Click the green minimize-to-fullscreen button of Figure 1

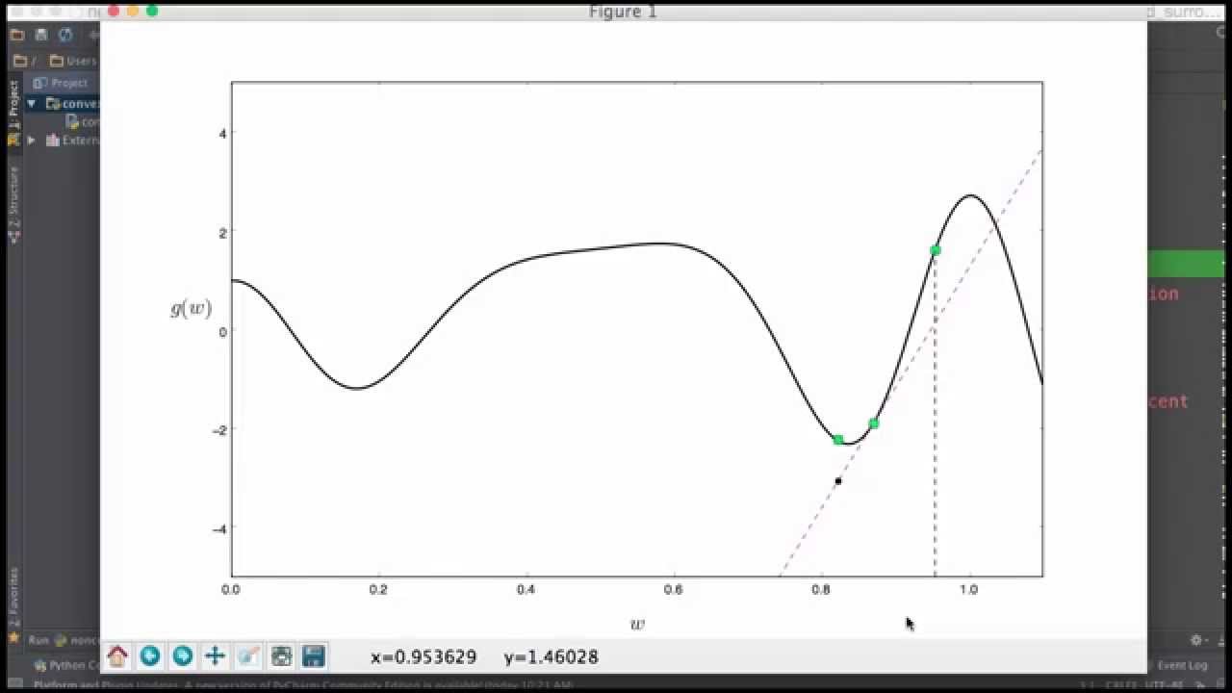click(x=151, y=11)
